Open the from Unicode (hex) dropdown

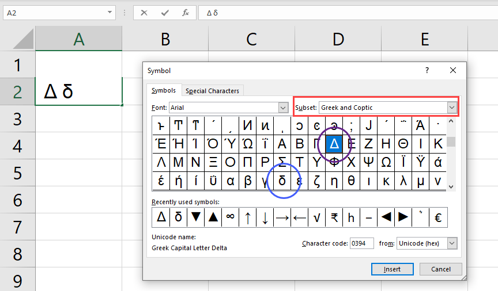tap(452, 243)
